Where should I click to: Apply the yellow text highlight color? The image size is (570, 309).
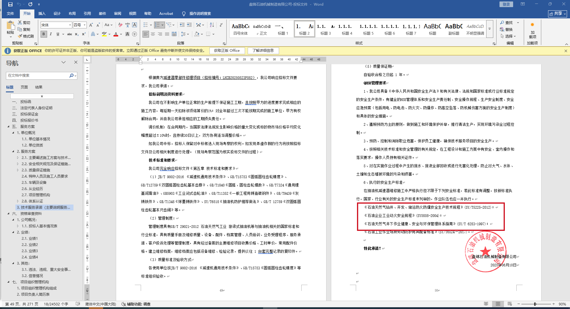(x=104, y=34)
